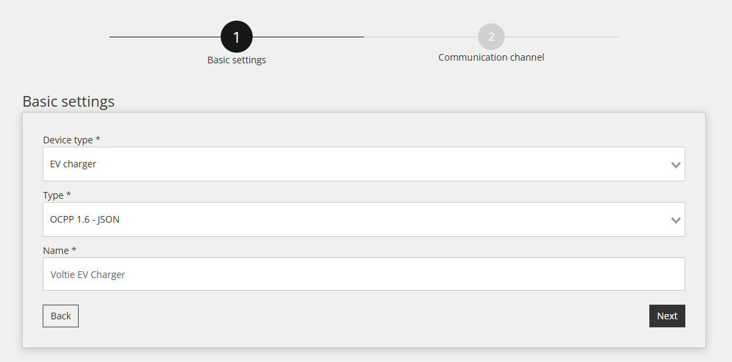Click the Device type * label
This screenshot has height=362, width=732.
point(71,139)
